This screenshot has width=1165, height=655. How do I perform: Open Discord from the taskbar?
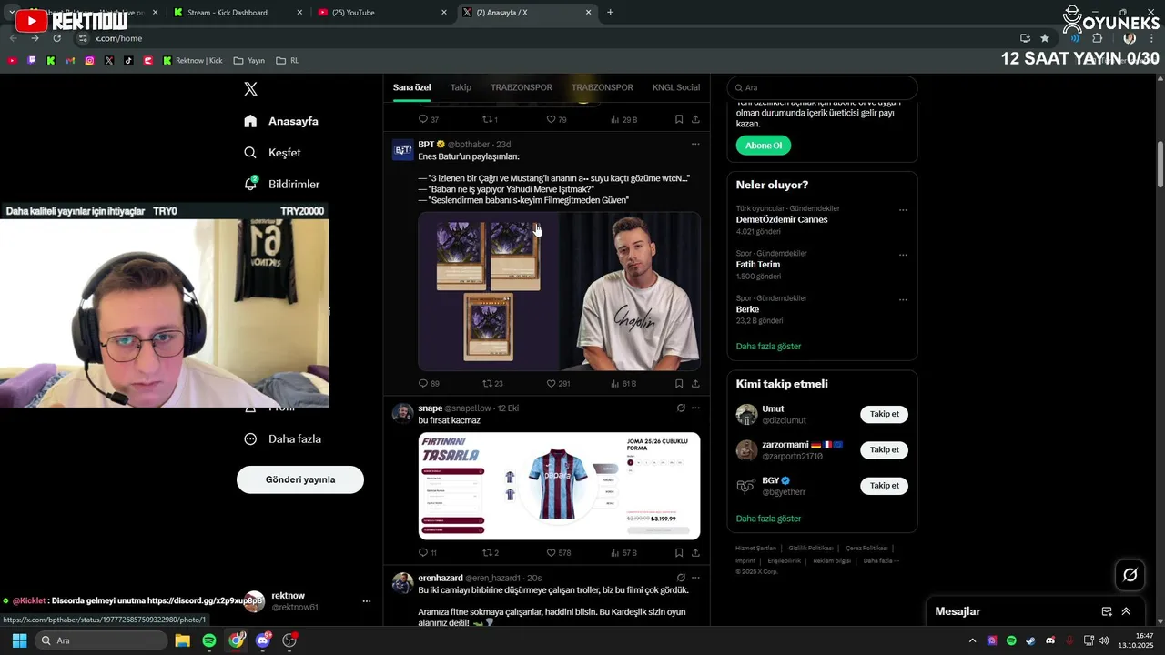coord(264,640)
